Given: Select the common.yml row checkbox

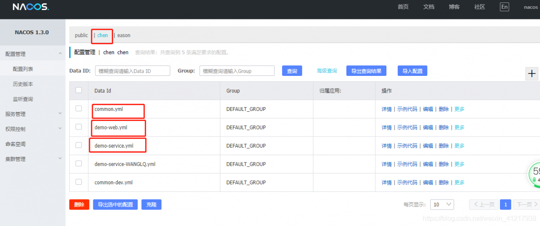Looking at the screenshot, I should pyautogui.click(x=78, y=109).
